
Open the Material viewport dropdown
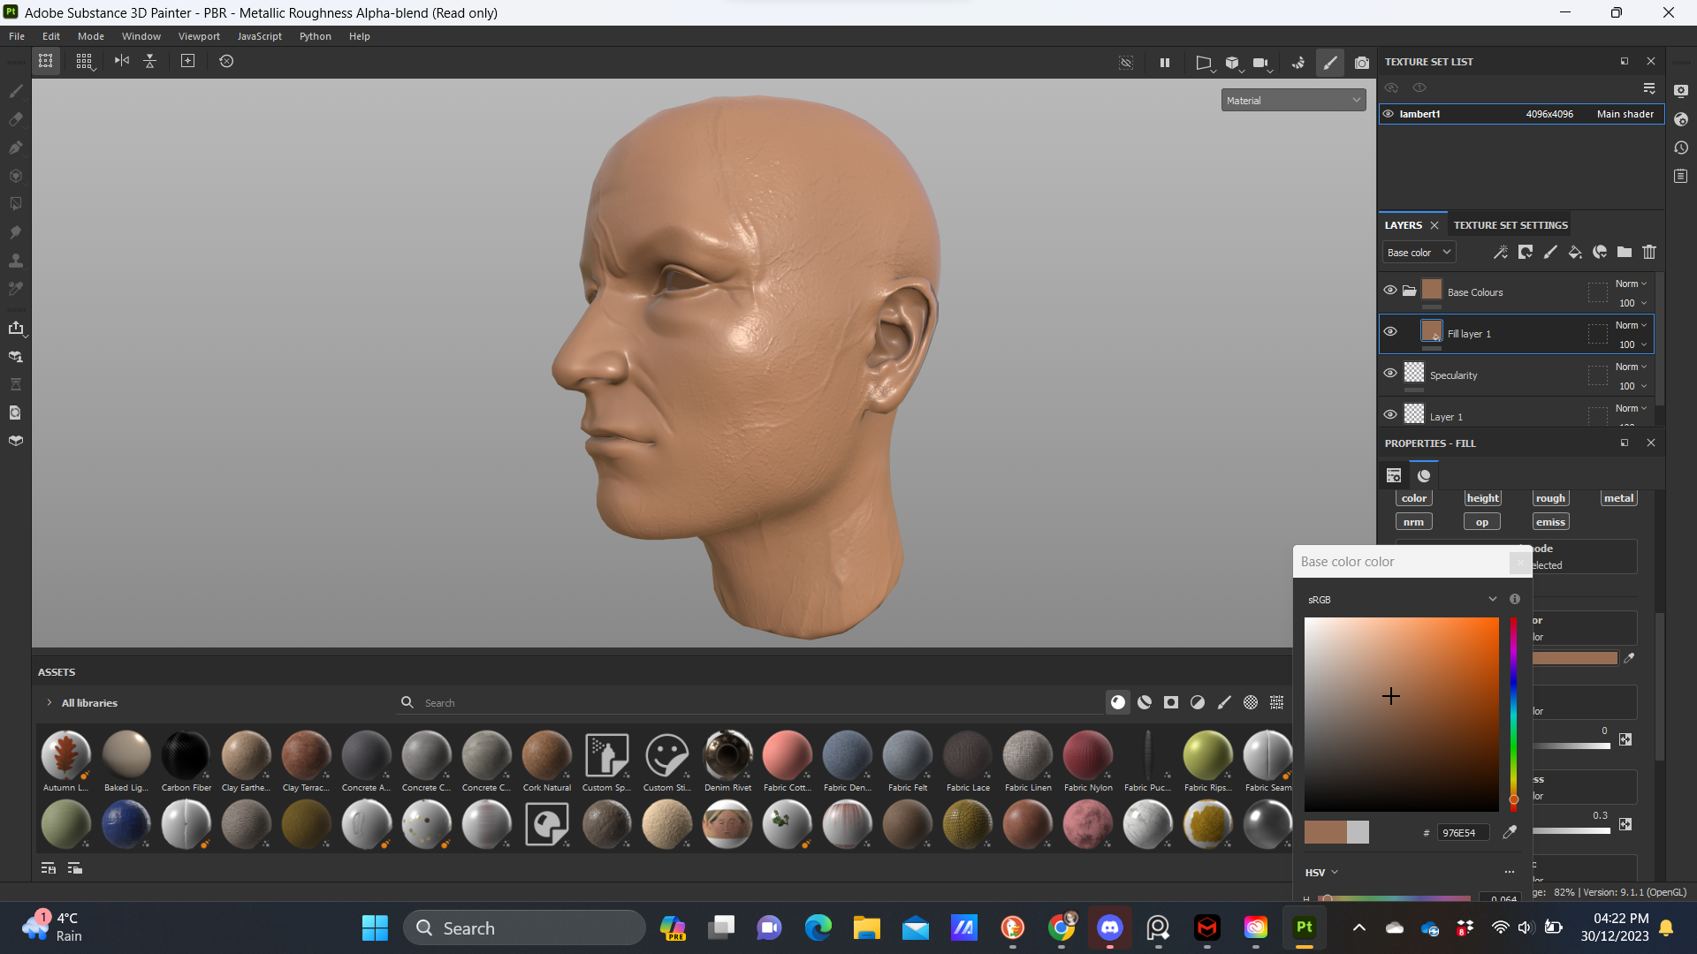coord(1293,101)
